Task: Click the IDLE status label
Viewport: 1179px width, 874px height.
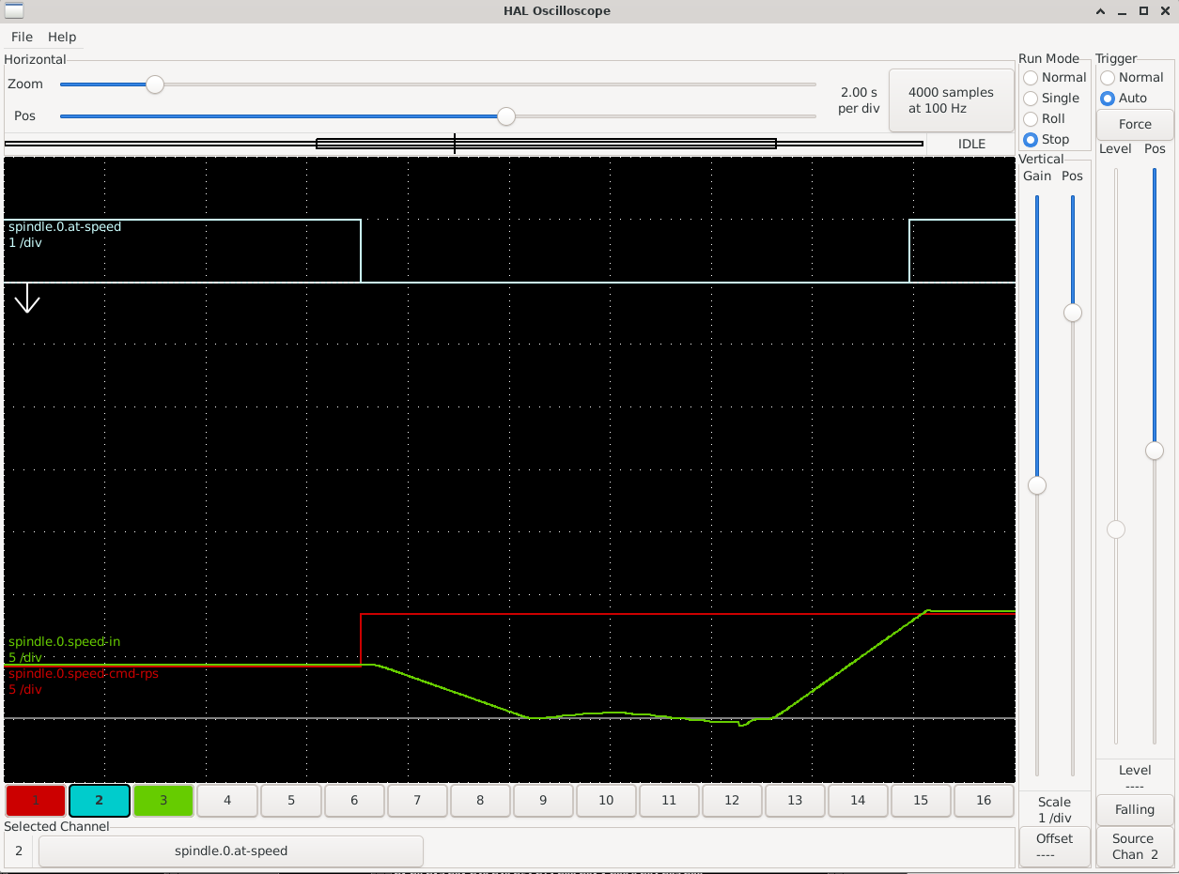Action: coord(972,144)
